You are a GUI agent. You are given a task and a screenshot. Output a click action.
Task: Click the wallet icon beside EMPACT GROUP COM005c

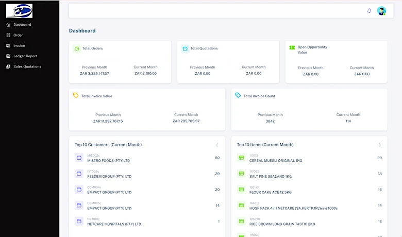tap(79, 206)
